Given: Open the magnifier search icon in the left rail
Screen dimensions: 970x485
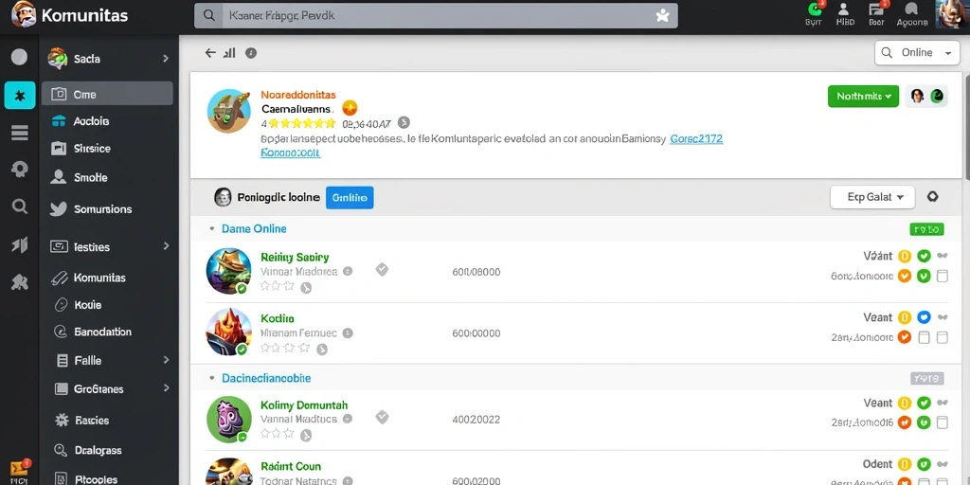Looking at the screenshot, I should click(x=20, y=207).
